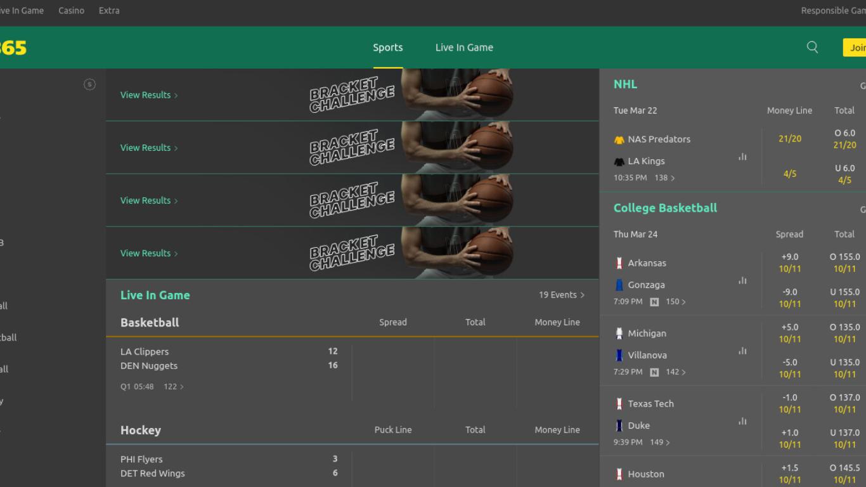Open the search magnifier icon

point(812,47)
